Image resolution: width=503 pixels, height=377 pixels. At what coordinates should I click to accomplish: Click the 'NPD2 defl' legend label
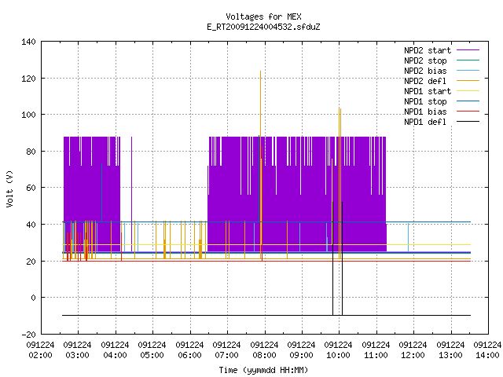pyautogui.click(x=425, y=81)
